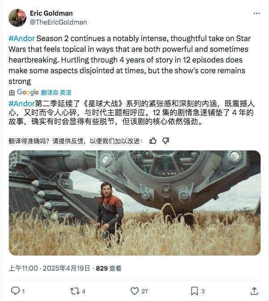Open the attached Andor still image
Image resolution: width=269 pixels, height=301 pixels.
[x=135, y=203]
